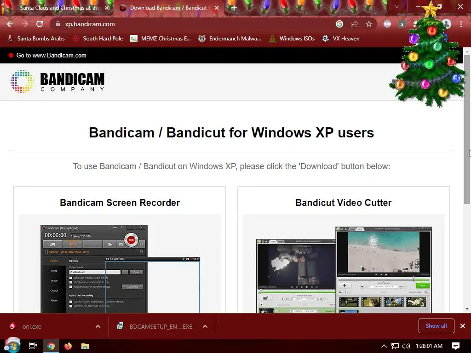Open the Endermanch Malware bookmark
This screenshot has height=353, width=471.
coord(230,39)
